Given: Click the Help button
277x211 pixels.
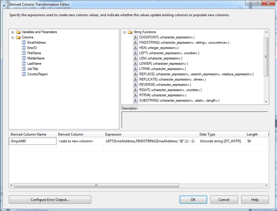Looking at the screenshot, I should tap(255, 199).
